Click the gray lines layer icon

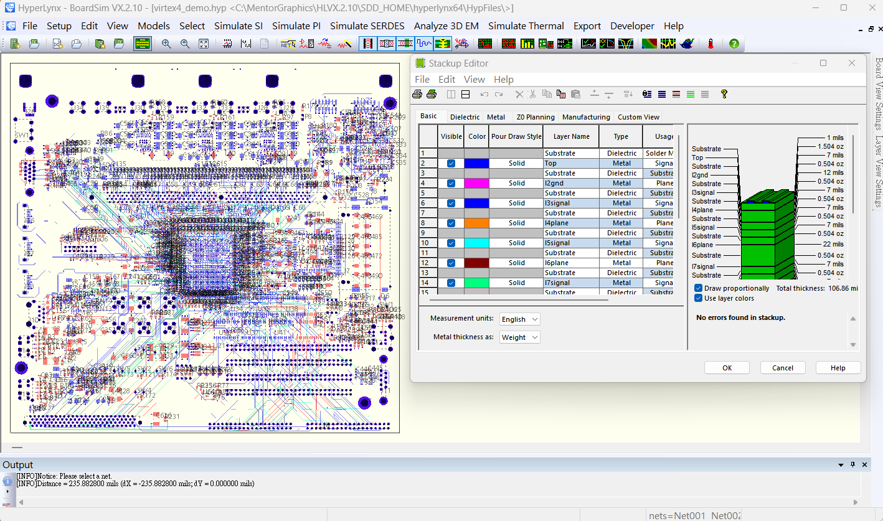click(705, 94)
